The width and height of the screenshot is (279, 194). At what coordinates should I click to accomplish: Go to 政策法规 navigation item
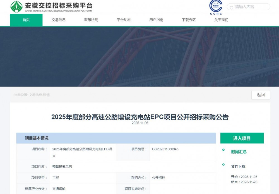[x=91, y=20]
